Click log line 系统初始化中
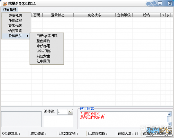174x138 pixels. [93, 114]
